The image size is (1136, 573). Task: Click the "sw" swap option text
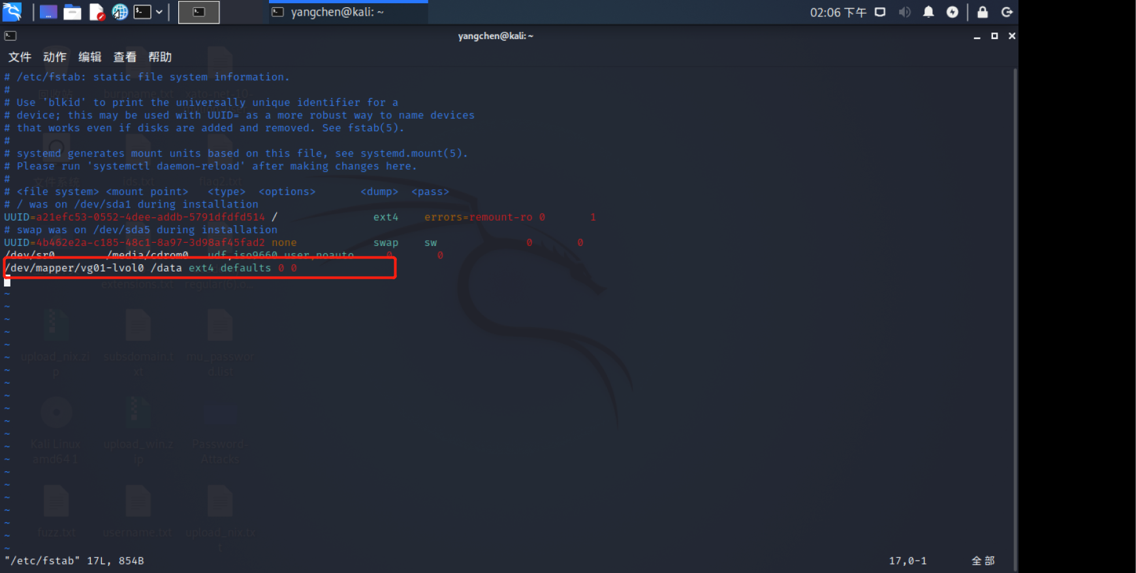click(431, 243)
